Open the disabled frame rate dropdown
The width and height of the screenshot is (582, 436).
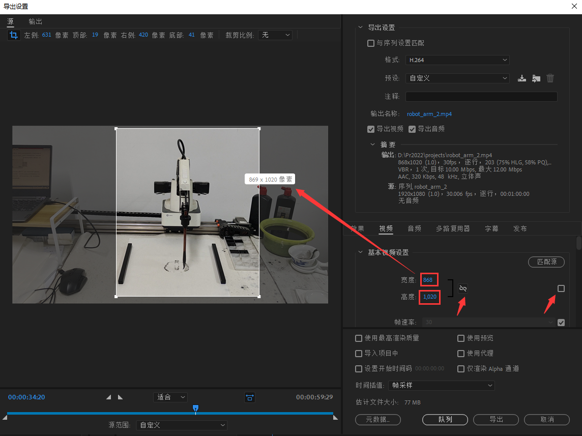[489, 322]
